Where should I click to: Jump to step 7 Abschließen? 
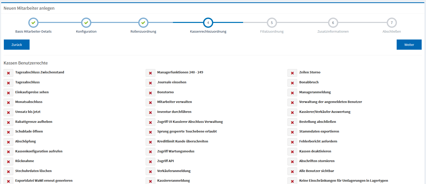pyautogui.click(x=392, y=23)
